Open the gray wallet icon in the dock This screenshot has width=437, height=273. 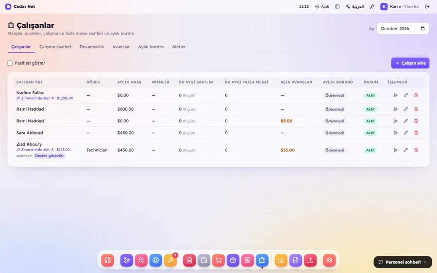204,260
